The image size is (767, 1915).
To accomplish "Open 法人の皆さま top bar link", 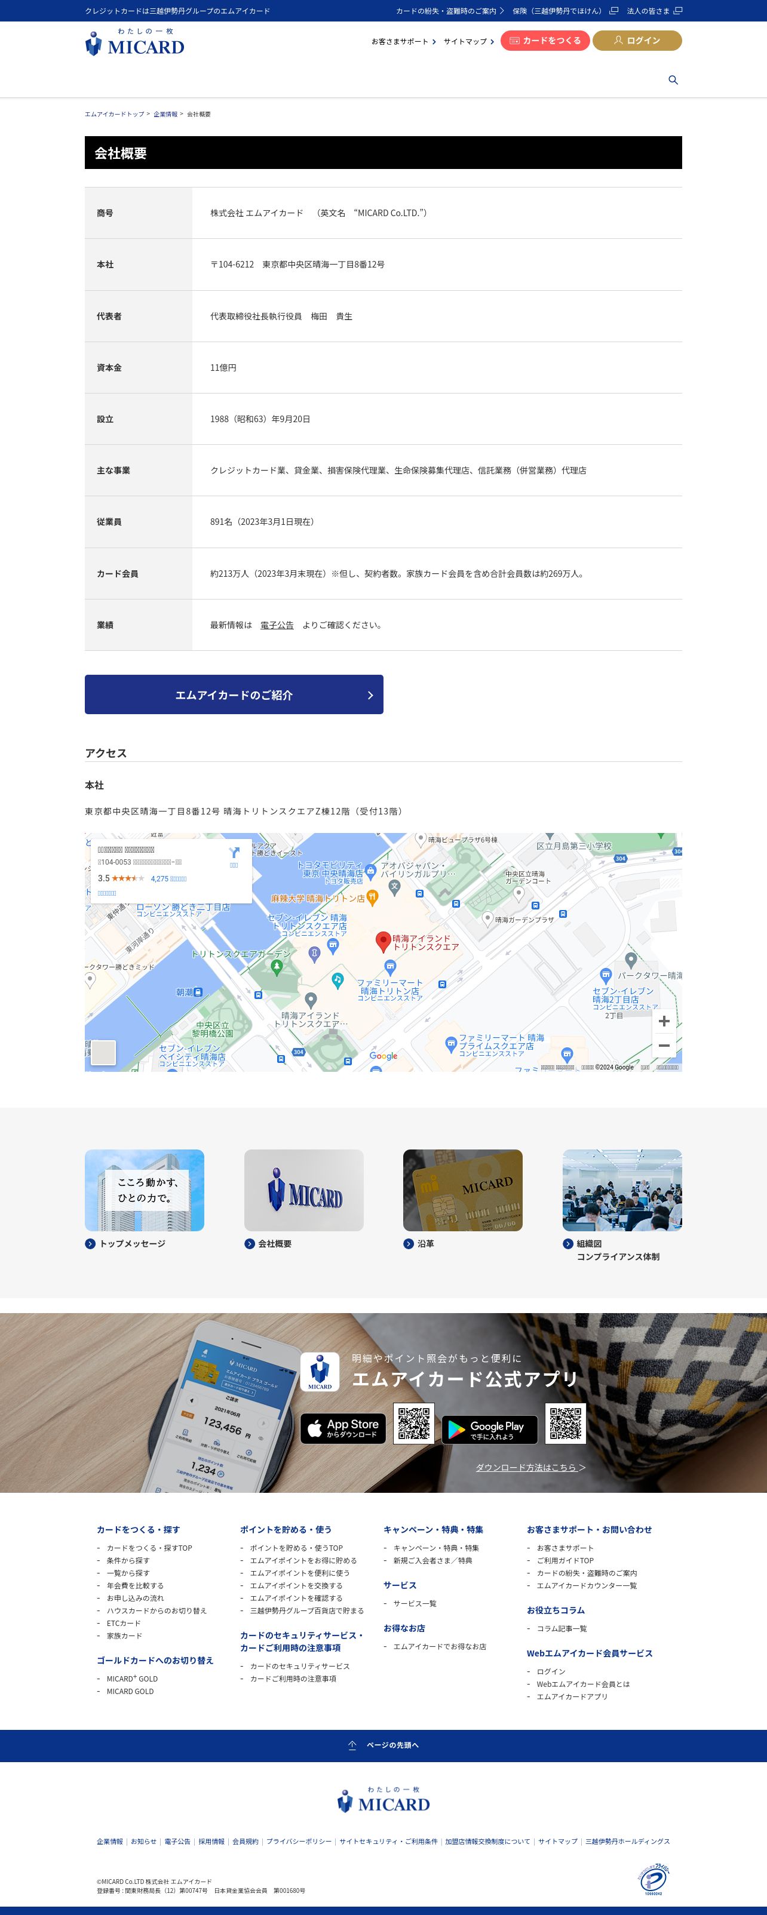I will click(x=654, y=11).
